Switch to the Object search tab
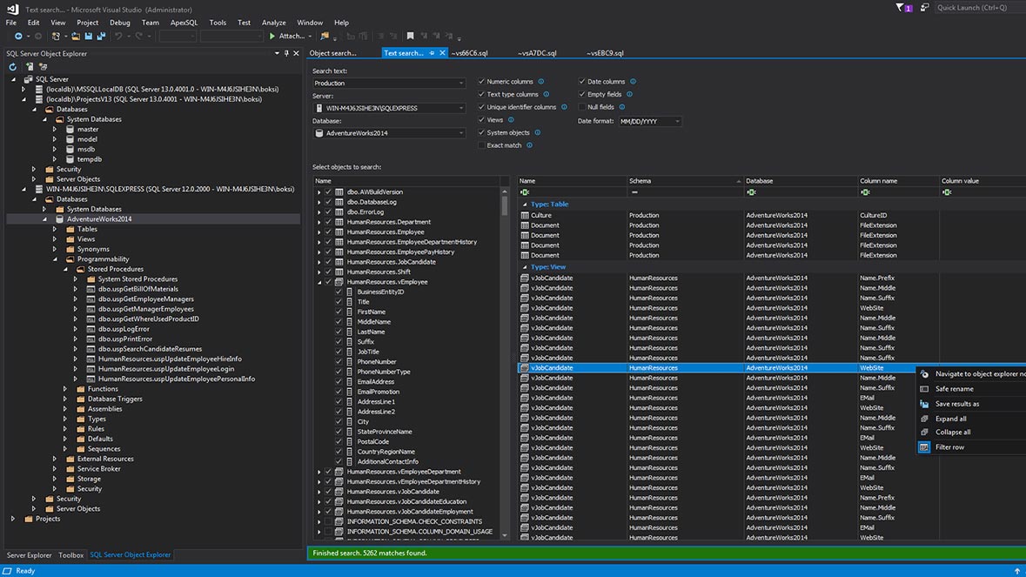Viewport: 1026px width, 577px height. (332, 53)
